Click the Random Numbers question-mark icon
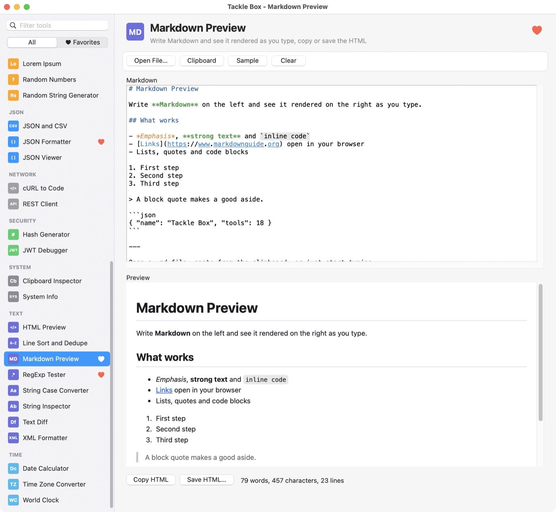This screenshot has height=512, width=556. click(x=13, y=80)
